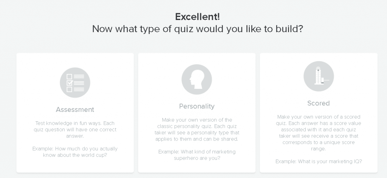Click the 'what type of quiz' subheading
Screen dimensions: 387x178
[197, 29]
